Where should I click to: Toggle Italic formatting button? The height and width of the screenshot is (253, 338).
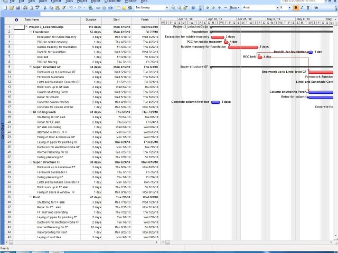tap(302, 8)
